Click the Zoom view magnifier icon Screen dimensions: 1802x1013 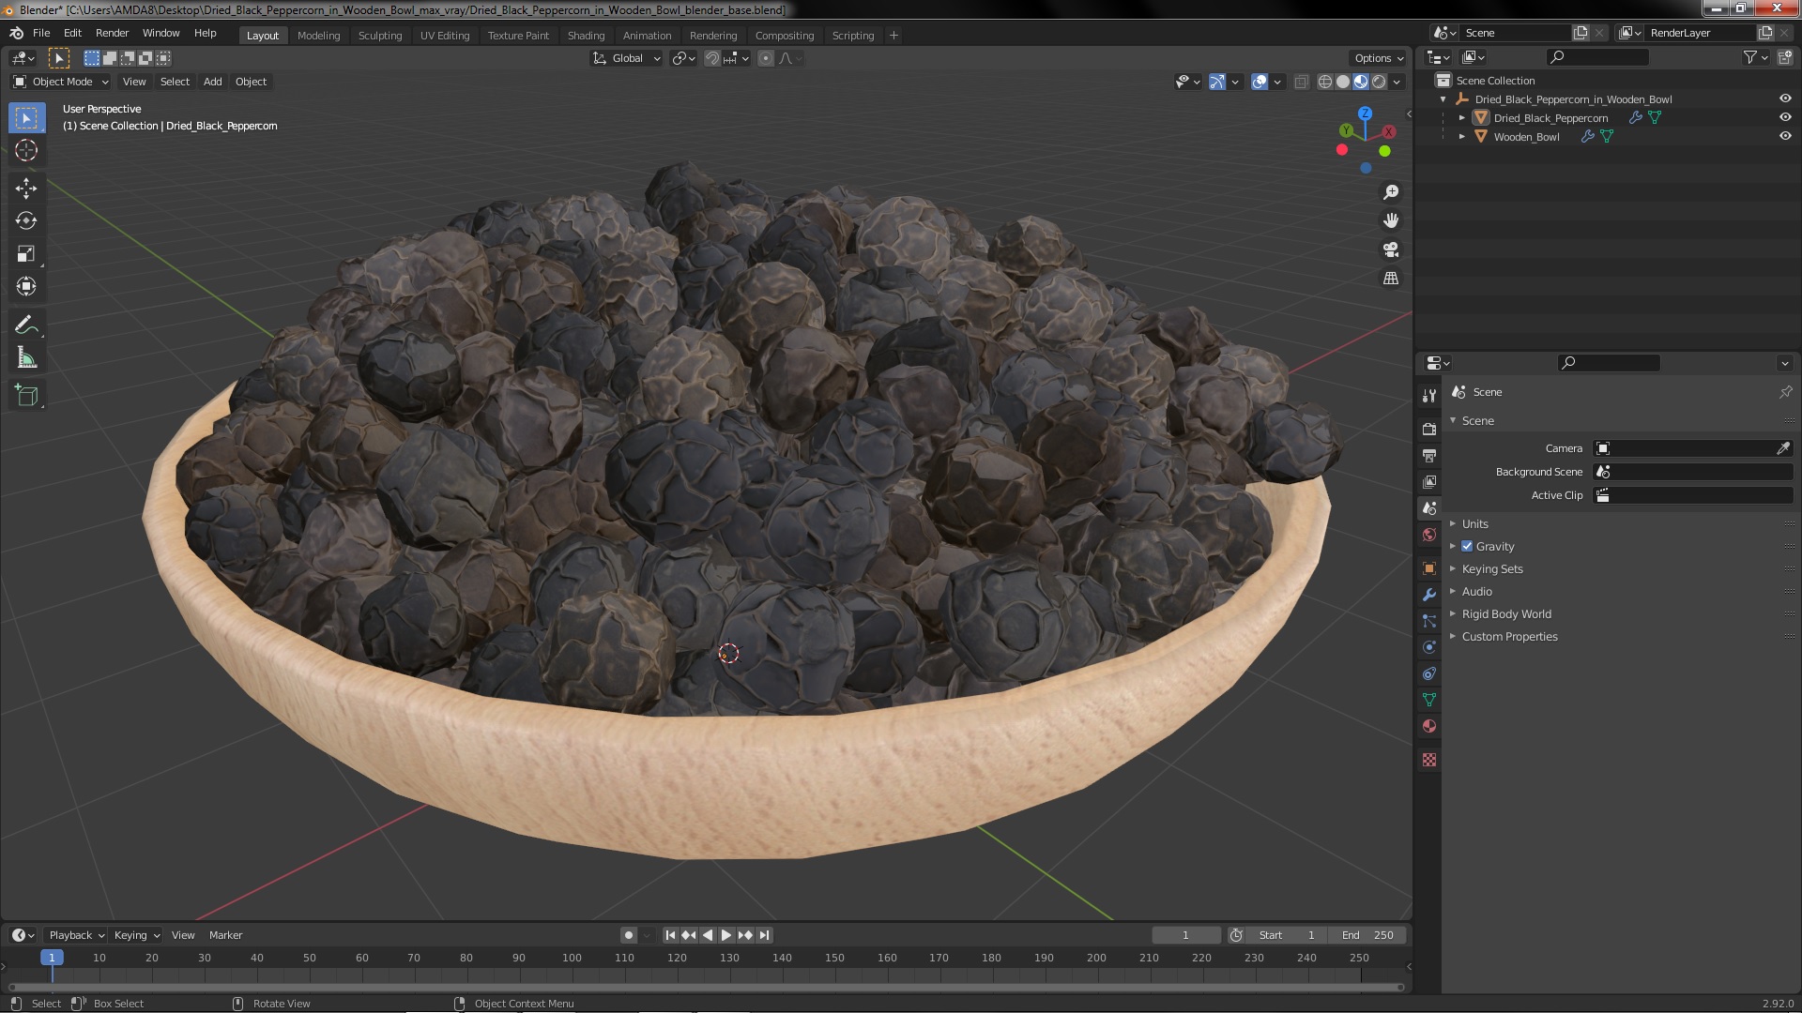click(1391, 192)
